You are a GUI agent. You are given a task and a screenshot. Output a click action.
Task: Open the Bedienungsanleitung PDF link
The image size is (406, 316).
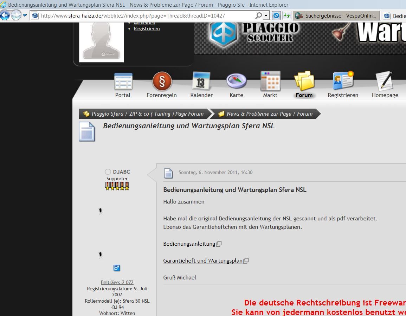189,244
